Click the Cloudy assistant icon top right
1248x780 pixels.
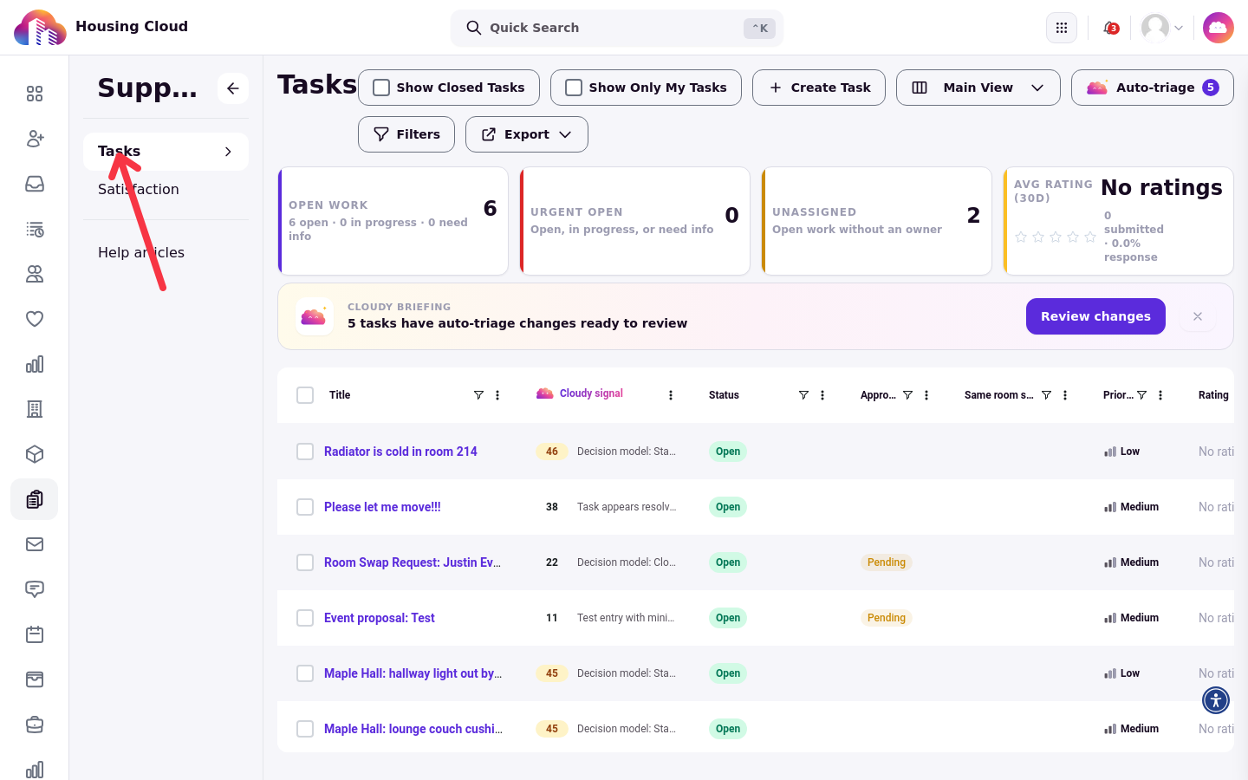[x=1219, y=28]
